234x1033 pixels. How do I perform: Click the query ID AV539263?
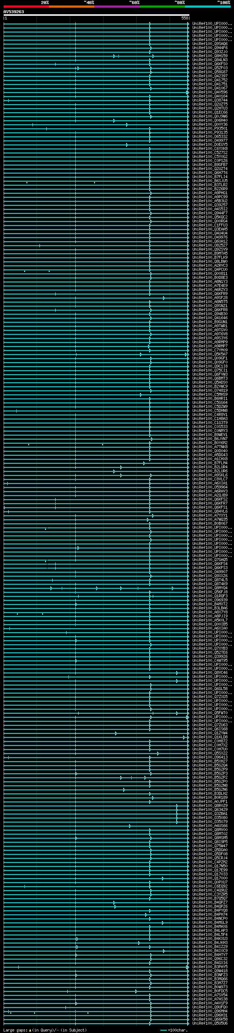(x=14, y=12)
